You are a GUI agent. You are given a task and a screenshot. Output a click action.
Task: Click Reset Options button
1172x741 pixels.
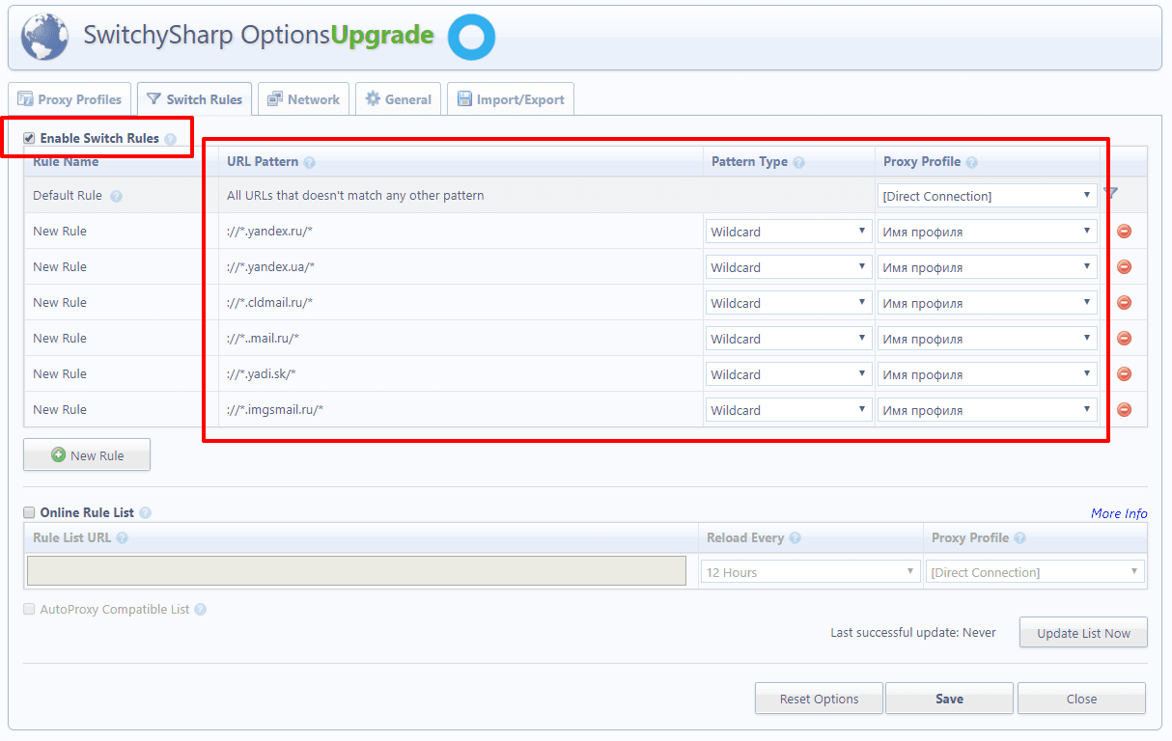[x=819, y=699]
